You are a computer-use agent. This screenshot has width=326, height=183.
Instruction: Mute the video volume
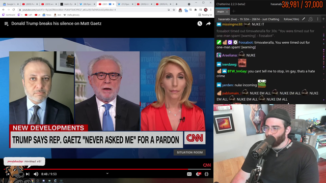click(x=36, y=174)
